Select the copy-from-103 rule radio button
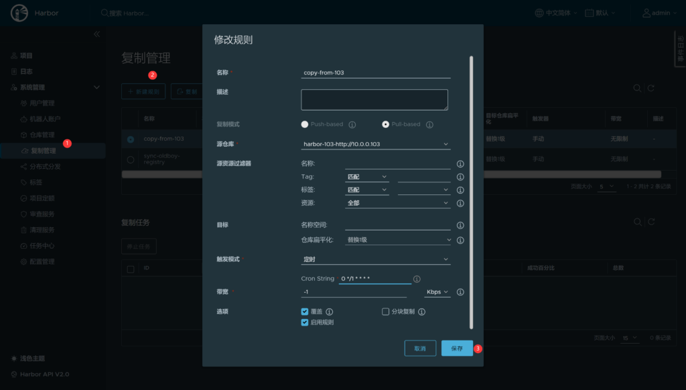The height and width of the screenshot is (390, 686). [131, 139]
